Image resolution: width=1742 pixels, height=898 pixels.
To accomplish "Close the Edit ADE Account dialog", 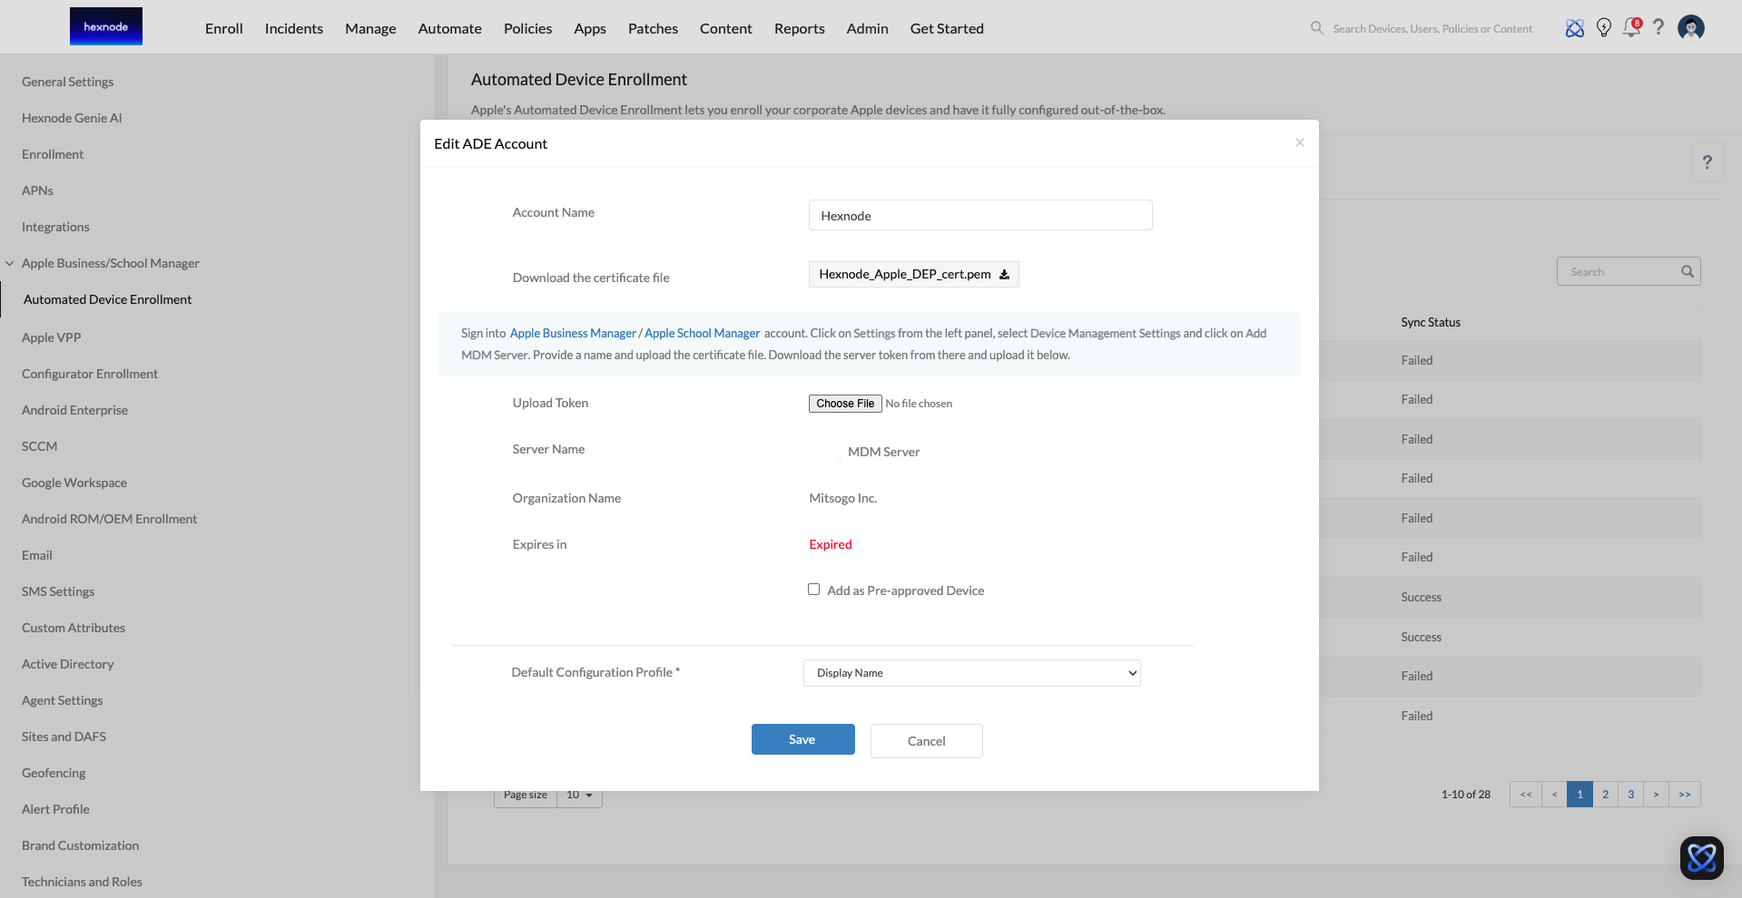I will 1300,142.
